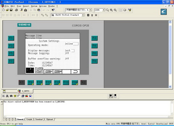Open a project with the folder icon
This screenshot has width=174, height=126.
pyautogui.click(x=7, y=10)
